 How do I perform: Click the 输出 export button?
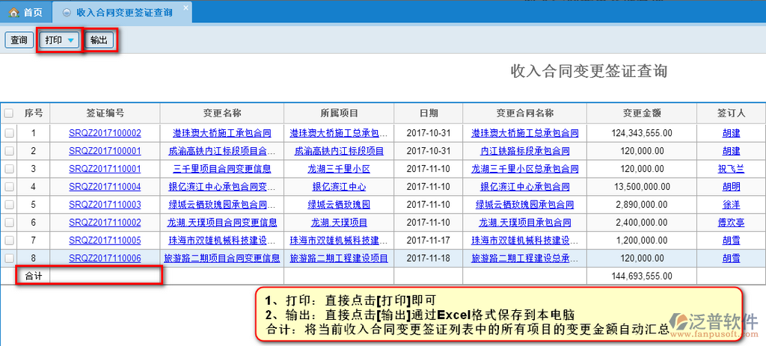click(99, 40)
